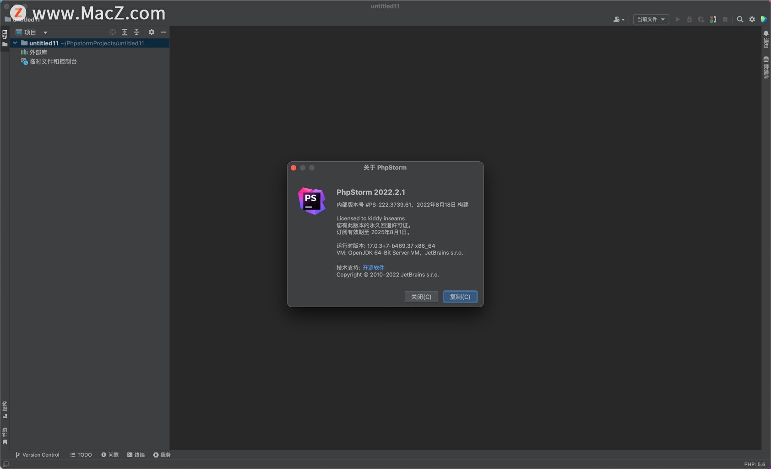Image resolution: width=771 pixels, height=469 pixels.
Task: Open the 服务 services tool window
Action: coord(162,455)
